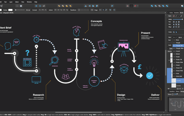Click the stroke width value 33.3 pt
This screenshot has height=116, width=184.
click(x=28, y=10)
